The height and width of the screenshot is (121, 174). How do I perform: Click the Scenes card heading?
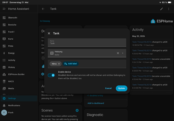[47, 110]
